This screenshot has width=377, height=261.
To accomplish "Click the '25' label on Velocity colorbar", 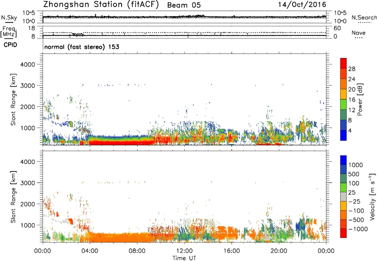I will (352, 193).
